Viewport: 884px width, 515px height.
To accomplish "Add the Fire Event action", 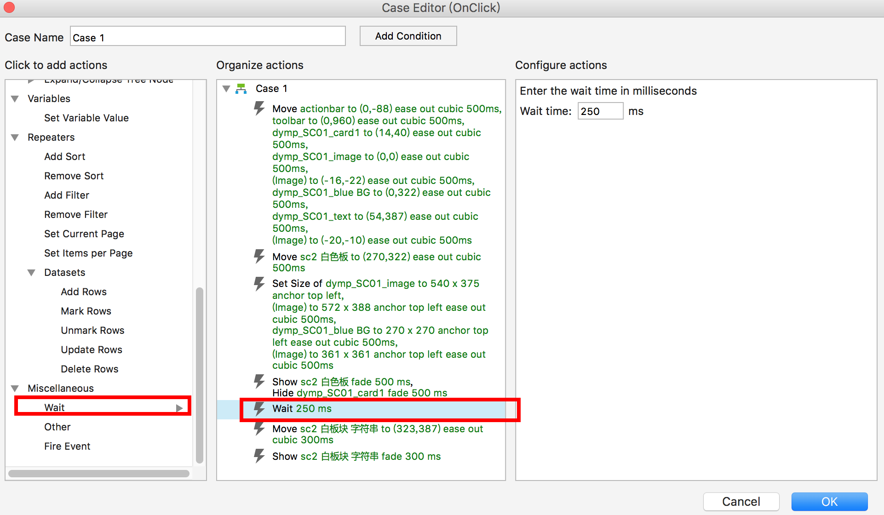I will [x=67, y=446].
